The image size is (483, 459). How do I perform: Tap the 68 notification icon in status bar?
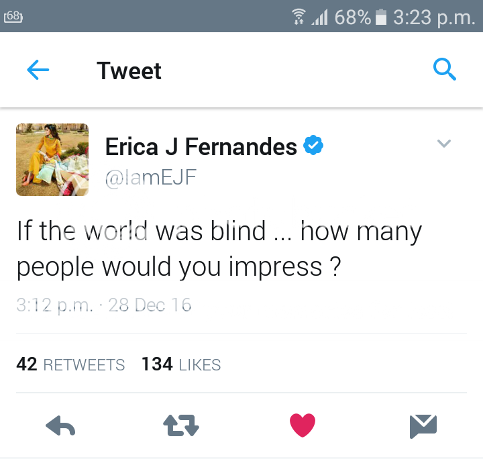[13, 15]
